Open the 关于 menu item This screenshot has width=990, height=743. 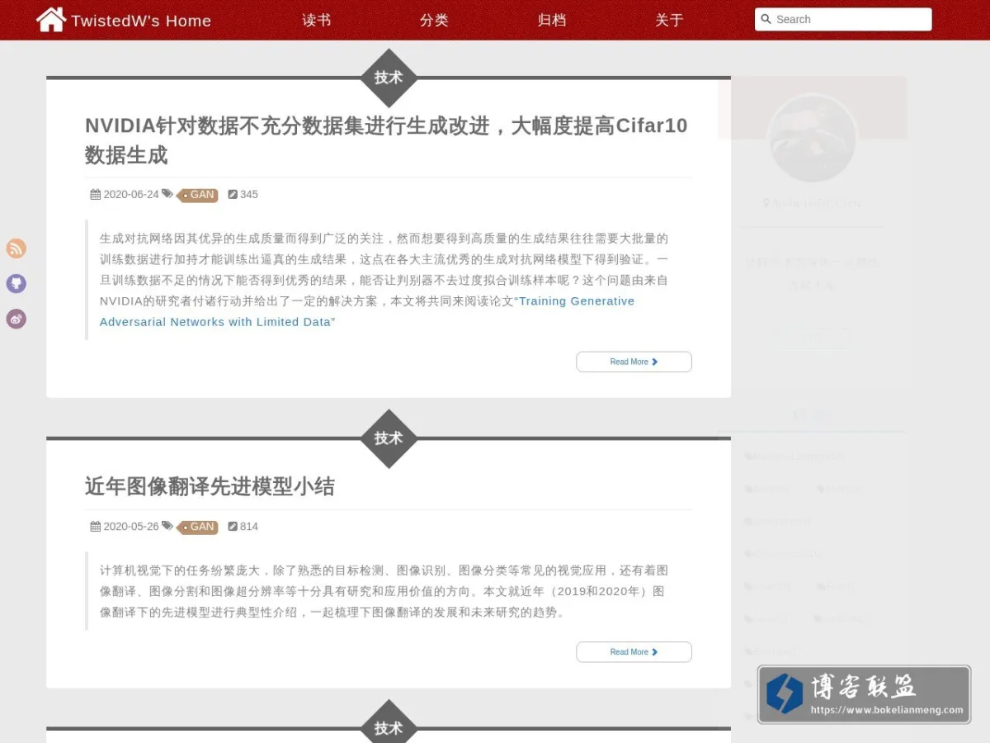(669, 20)
